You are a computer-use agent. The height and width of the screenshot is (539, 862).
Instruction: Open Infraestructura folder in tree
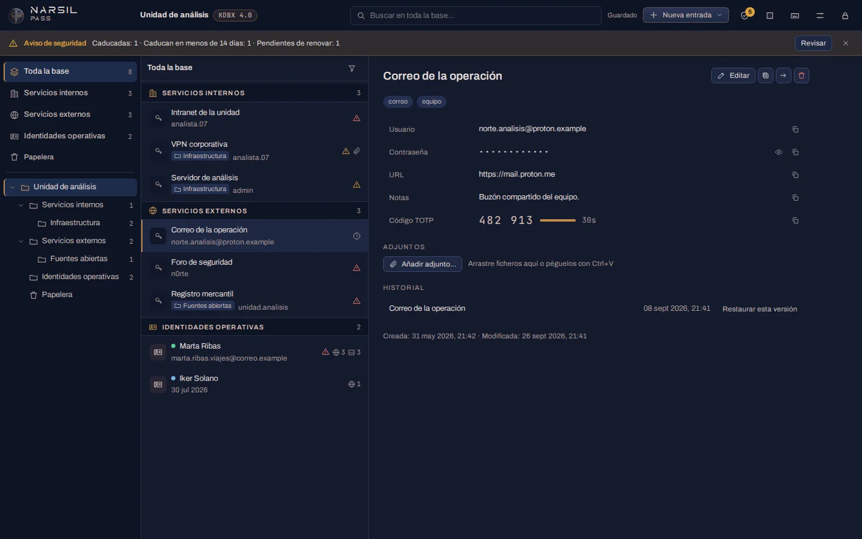(75, 223)
